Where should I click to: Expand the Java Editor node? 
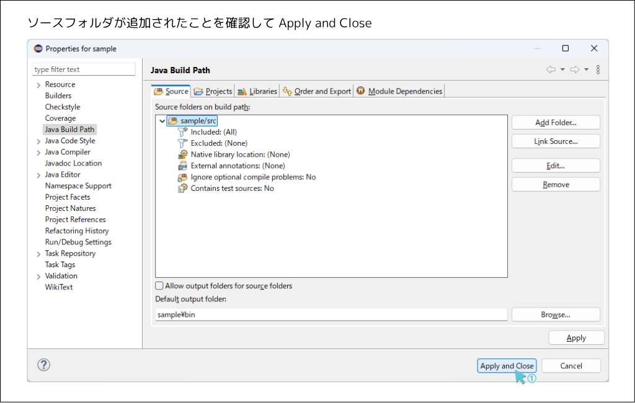coord(38,175)
